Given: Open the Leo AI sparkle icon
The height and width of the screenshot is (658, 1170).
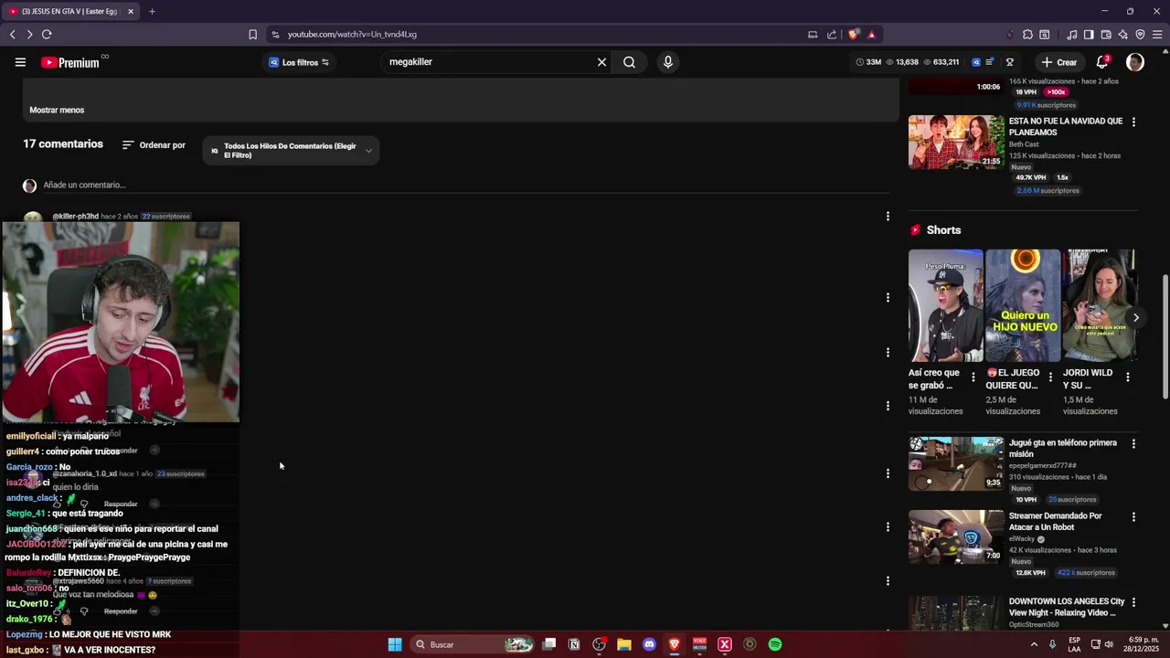Looking at the screenshot, I should point(1123,34).
